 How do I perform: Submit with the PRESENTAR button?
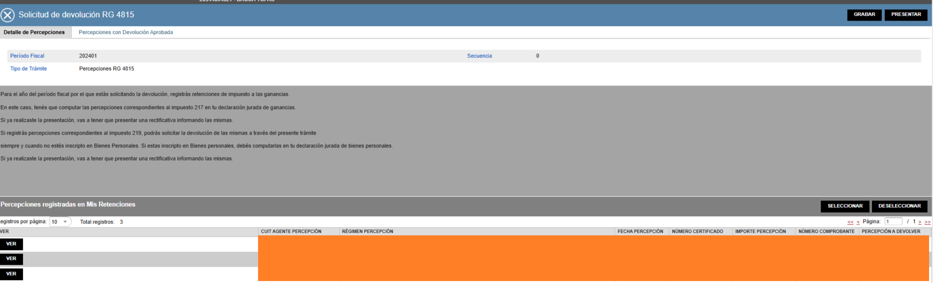click(905, 15)
